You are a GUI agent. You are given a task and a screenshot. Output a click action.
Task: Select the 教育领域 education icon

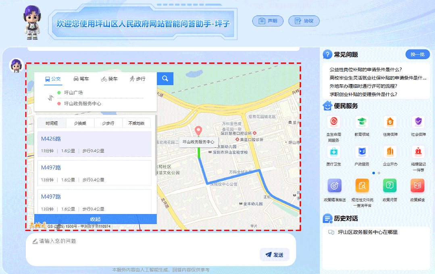click(x=362, y=122)
